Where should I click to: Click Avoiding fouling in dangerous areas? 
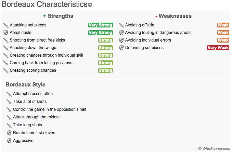coord(158,33)
